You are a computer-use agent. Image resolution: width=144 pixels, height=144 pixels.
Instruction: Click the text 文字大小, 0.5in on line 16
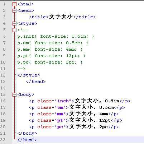pyautogui.click(x=97, y=101)
